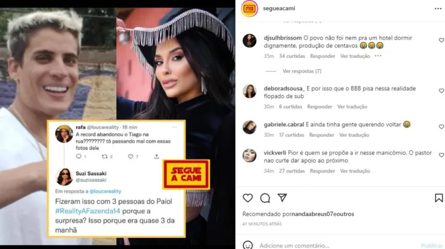Share the post via paper plane icon
445x249 pixels.
click(282, 198)
